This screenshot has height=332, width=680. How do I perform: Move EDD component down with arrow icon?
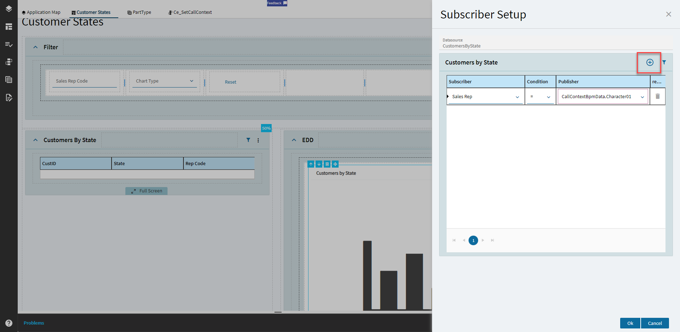pos(319,164)
